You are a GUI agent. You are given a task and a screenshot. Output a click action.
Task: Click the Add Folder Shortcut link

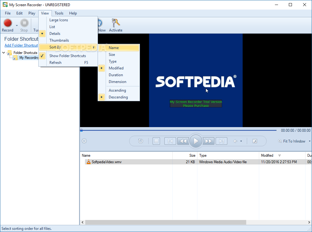[21, 45]
